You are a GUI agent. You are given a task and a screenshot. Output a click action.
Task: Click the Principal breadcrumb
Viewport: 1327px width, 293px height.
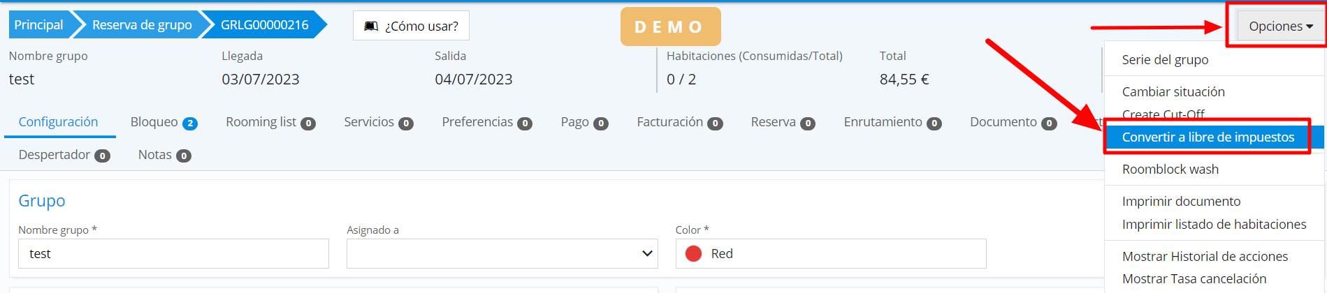point(38,25)
